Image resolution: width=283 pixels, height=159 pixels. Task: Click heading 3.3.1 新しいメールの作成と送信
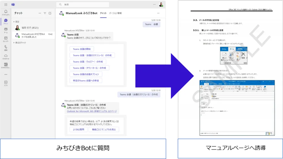208,30
